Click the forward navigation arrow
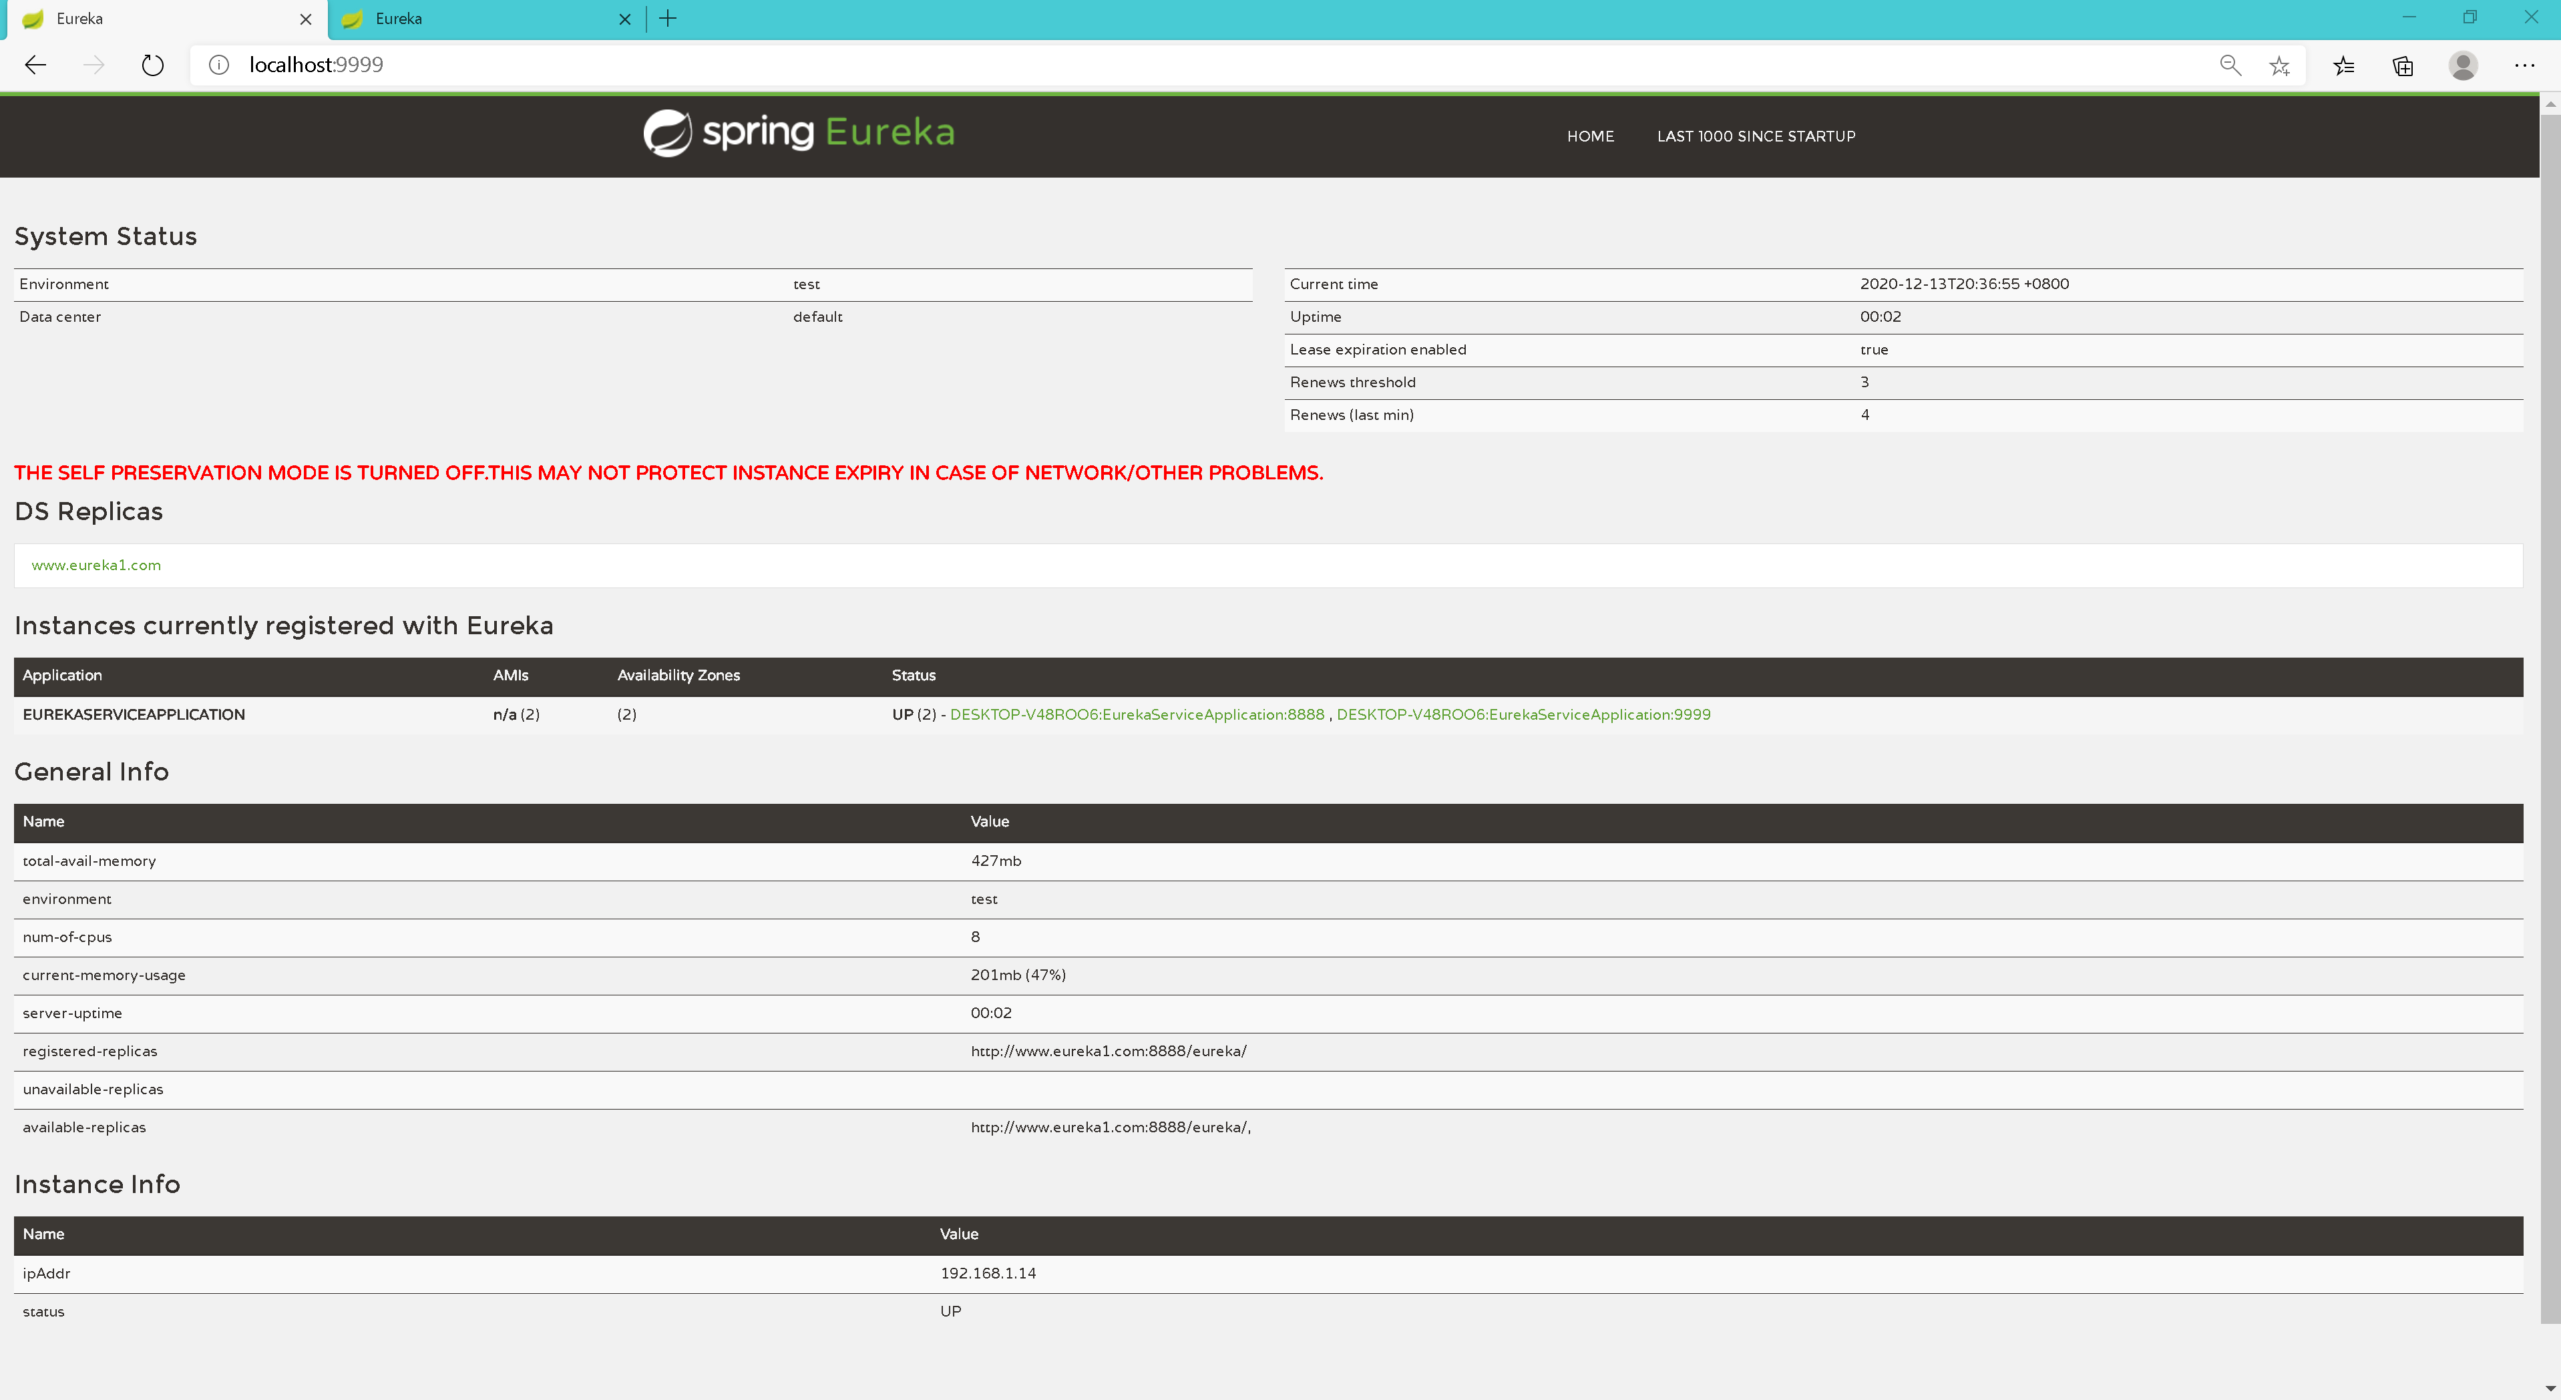Viewport: 2561px width, 1400px height. [93, 65]
